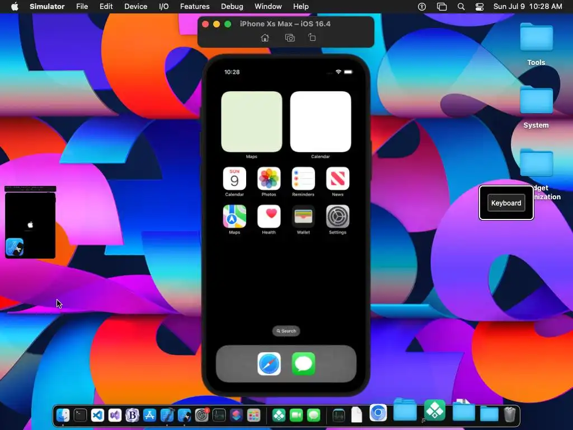Open the Edit menu

106,7
